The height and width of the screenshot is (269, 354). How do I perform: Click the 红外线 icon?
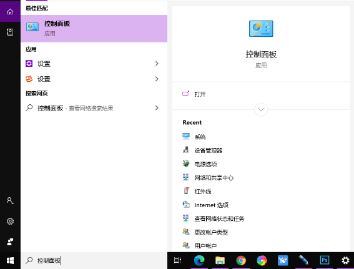[186, 191]
